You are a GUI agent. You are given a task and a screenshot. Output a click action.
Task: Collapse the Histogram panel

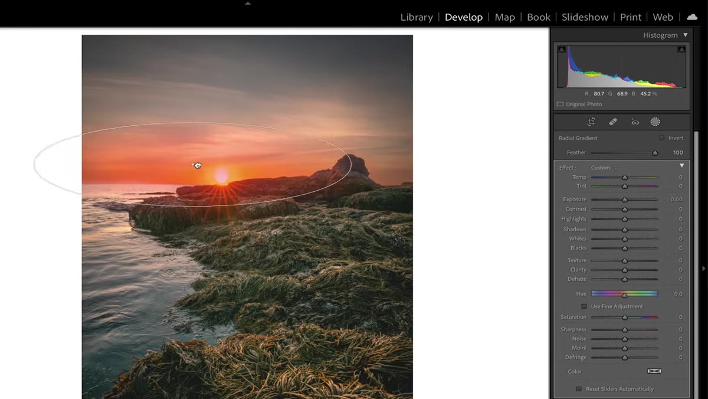pos(686,35)
